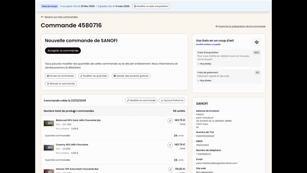307x173 pixels.
Task: Click the Creamy 40% Milk Chocolate thumbnail
Action: 49,148
